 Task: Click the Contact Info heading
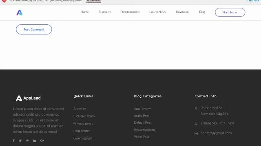(206, 96)
